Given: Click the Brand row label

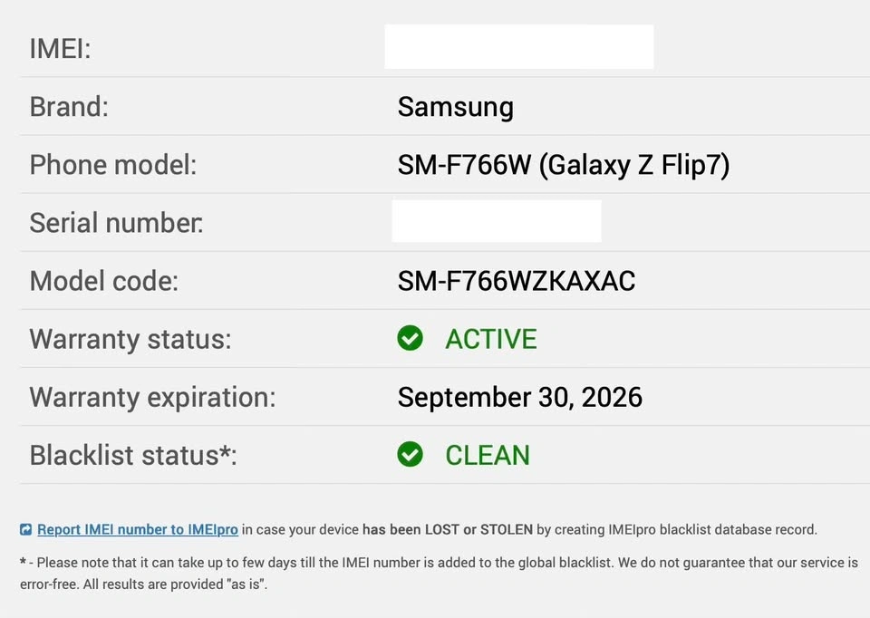Looking at the screenshot, I should [x=69, y=107].
